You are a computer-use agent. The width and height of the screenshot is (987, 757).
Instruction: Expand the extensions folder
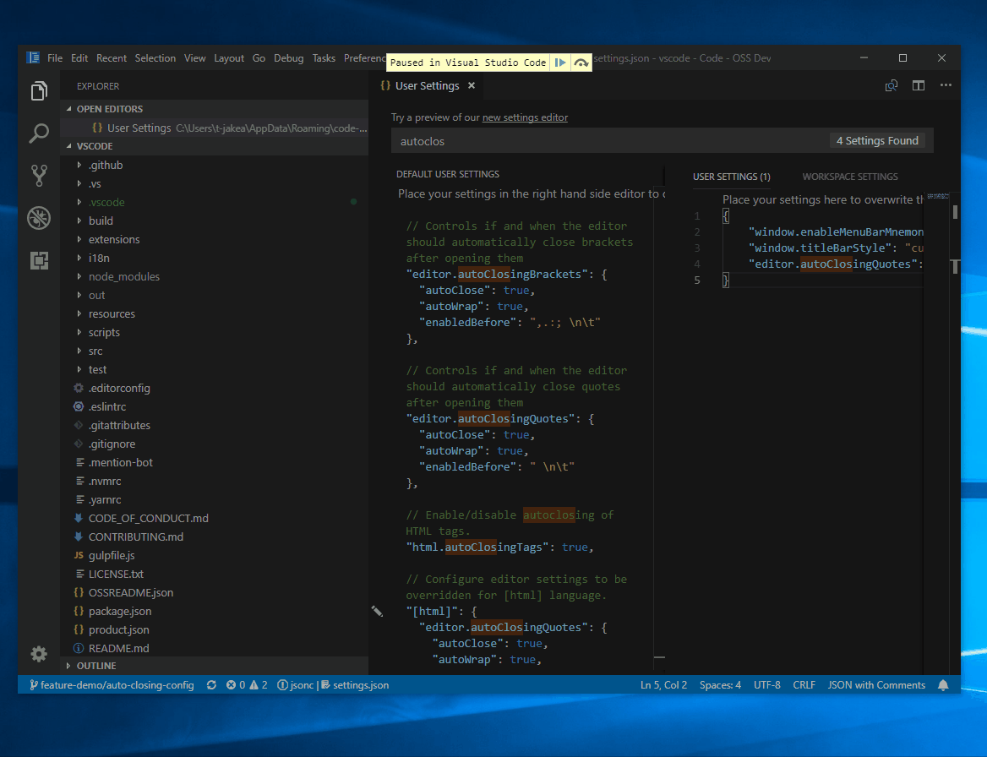click(214, 239)
